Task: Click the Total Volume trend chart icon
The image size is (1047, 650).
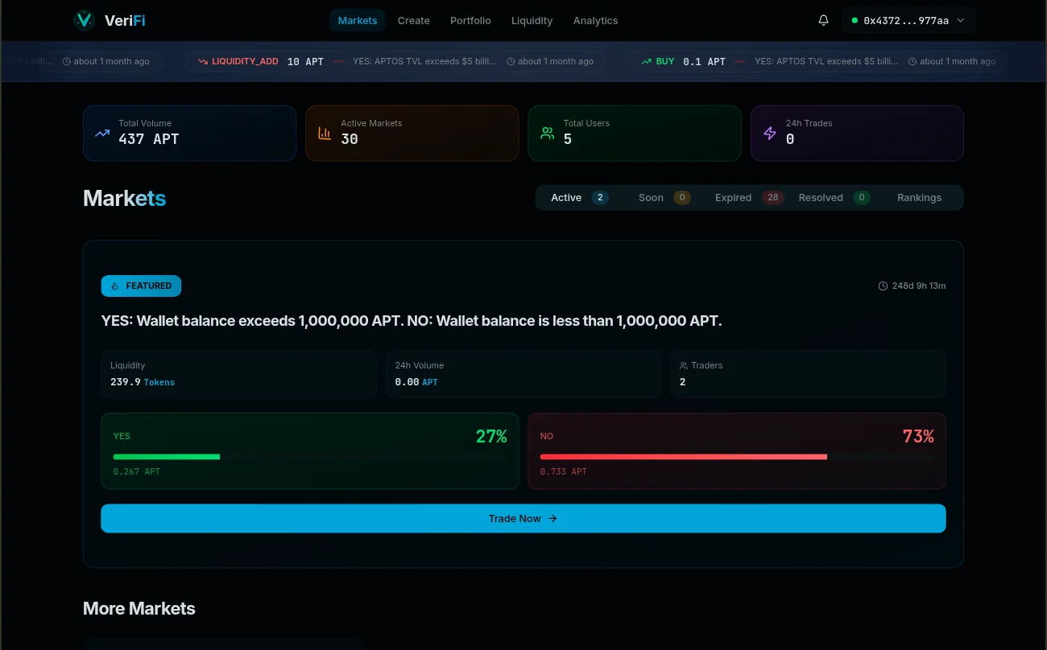Action: (101, 133)
